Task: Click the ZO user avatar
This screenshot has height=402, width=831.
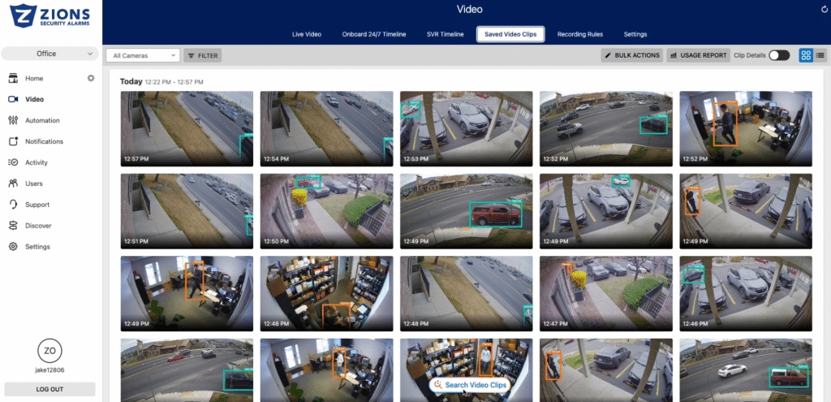Action: tap(50, 351)
